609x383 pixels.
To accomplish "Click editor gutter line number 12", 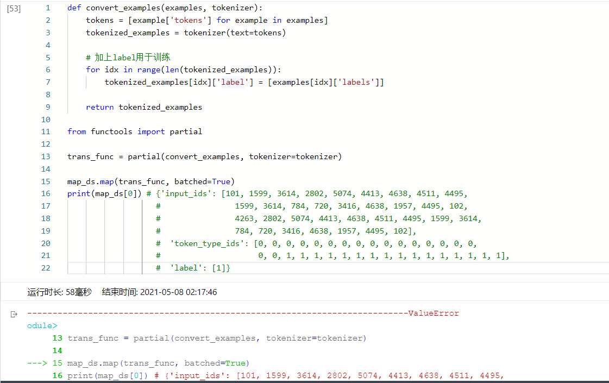I will coord(46,144).
